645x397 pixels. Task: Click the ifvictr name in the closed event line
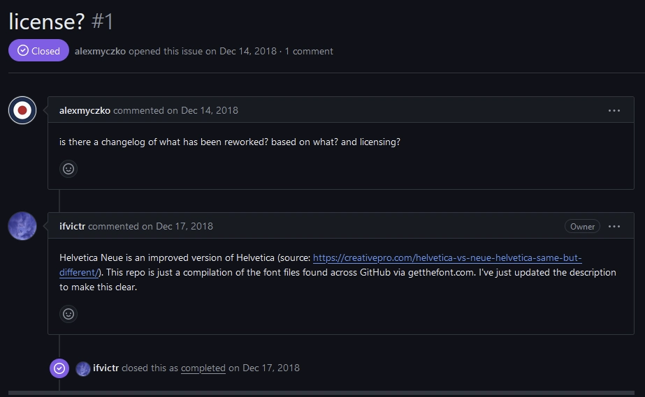click(106, 368)
